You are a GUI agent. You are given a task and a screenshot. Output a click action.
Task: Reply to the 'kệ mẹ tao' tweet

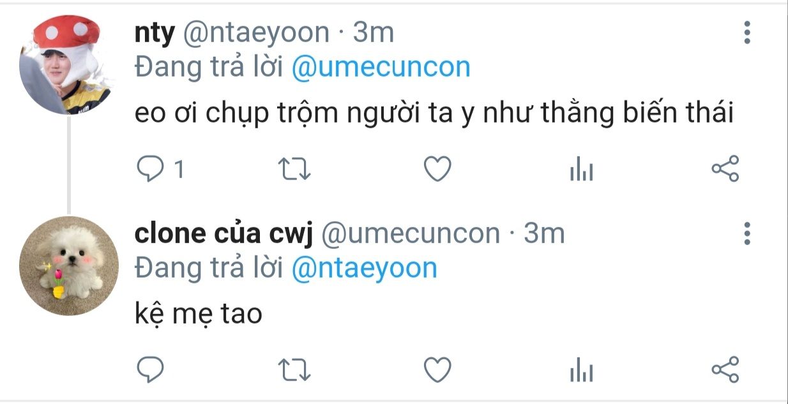point(151,370)
